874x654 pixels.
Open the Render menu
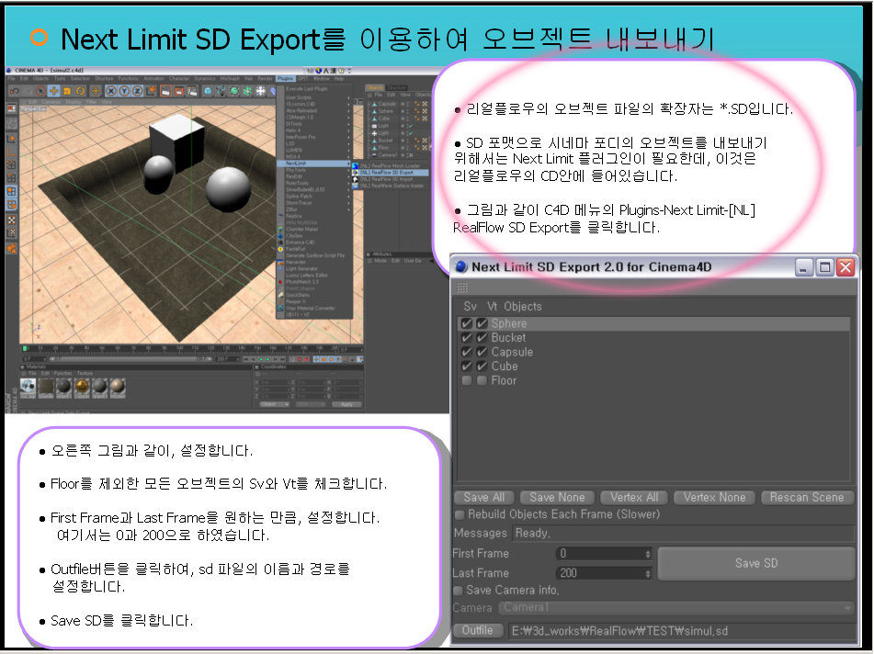click(266, 79)
